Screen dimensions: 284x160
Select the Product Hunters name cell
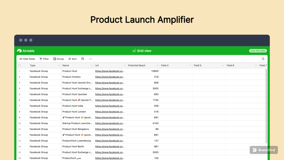point(78,77)
